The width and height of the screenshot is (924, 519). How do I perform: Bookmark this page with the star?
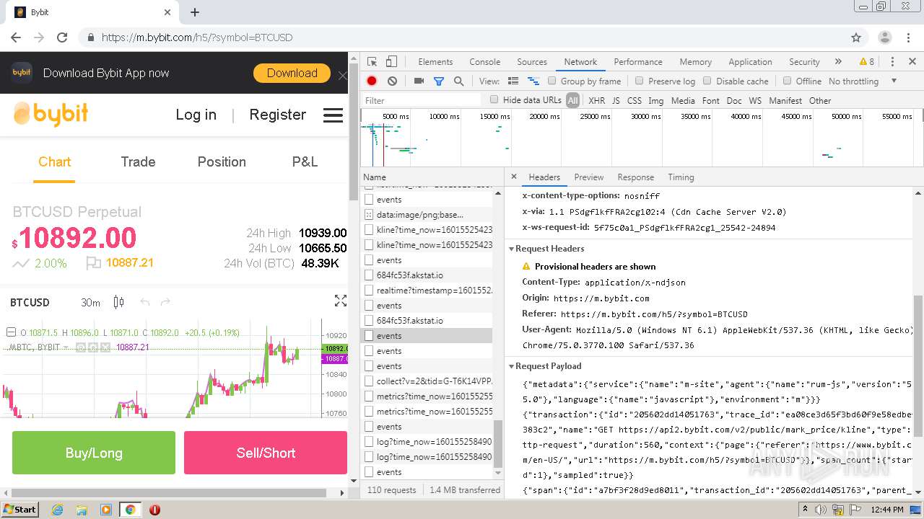(856, 37)
